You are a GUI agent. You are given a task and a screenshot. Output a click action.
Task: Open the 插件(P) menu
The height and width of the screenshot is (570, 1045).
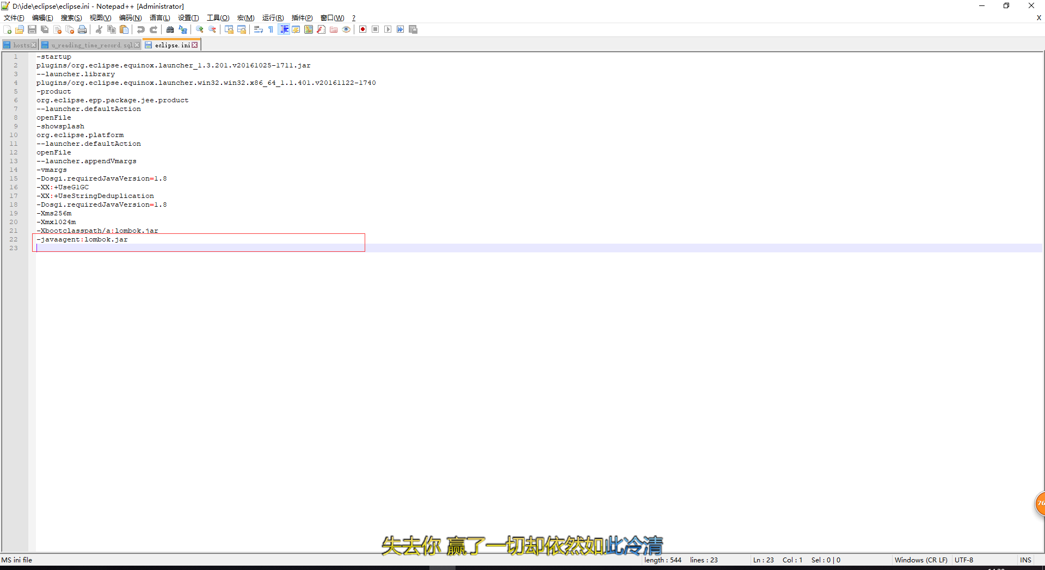[302, 18]
